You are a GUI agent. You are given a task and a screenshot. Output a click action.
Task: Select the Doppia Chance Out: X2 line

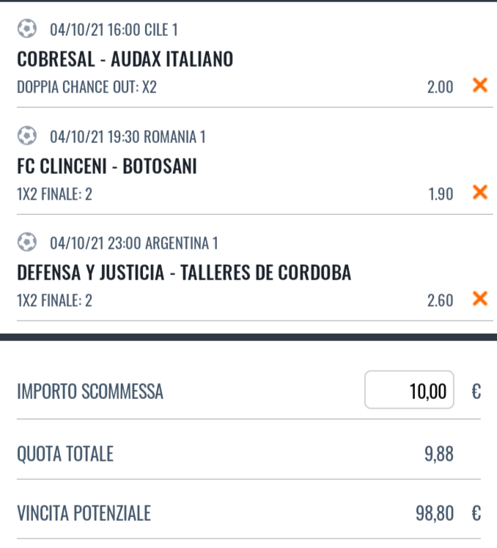(86, 87)
